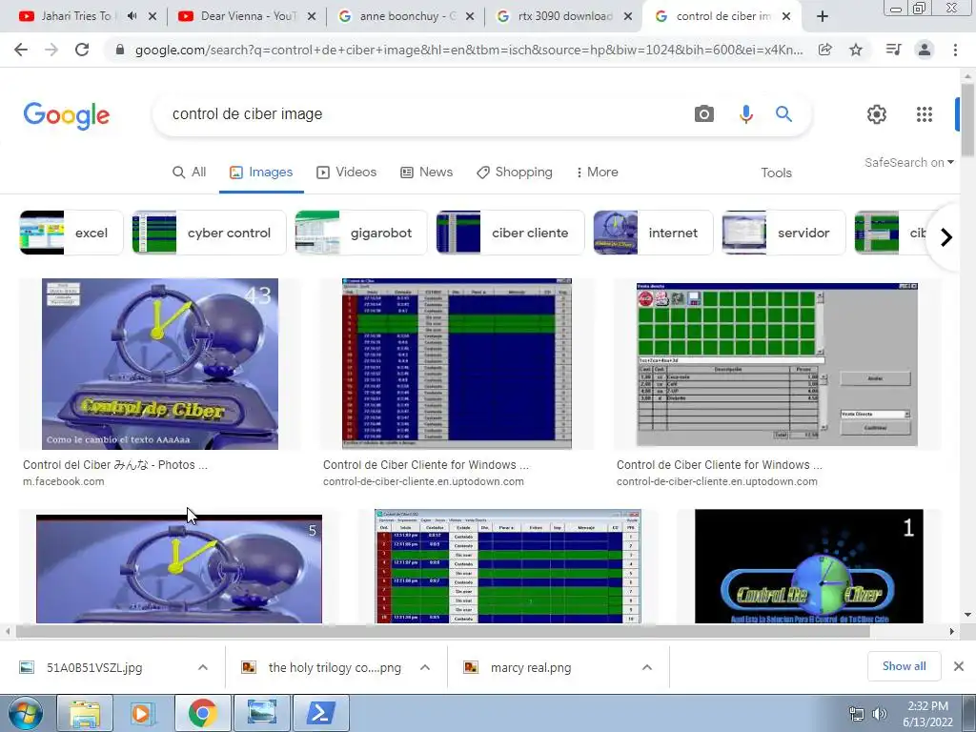Go back to the previous page
The height and width of the screenshot is (732, 976).
[21, 50]
